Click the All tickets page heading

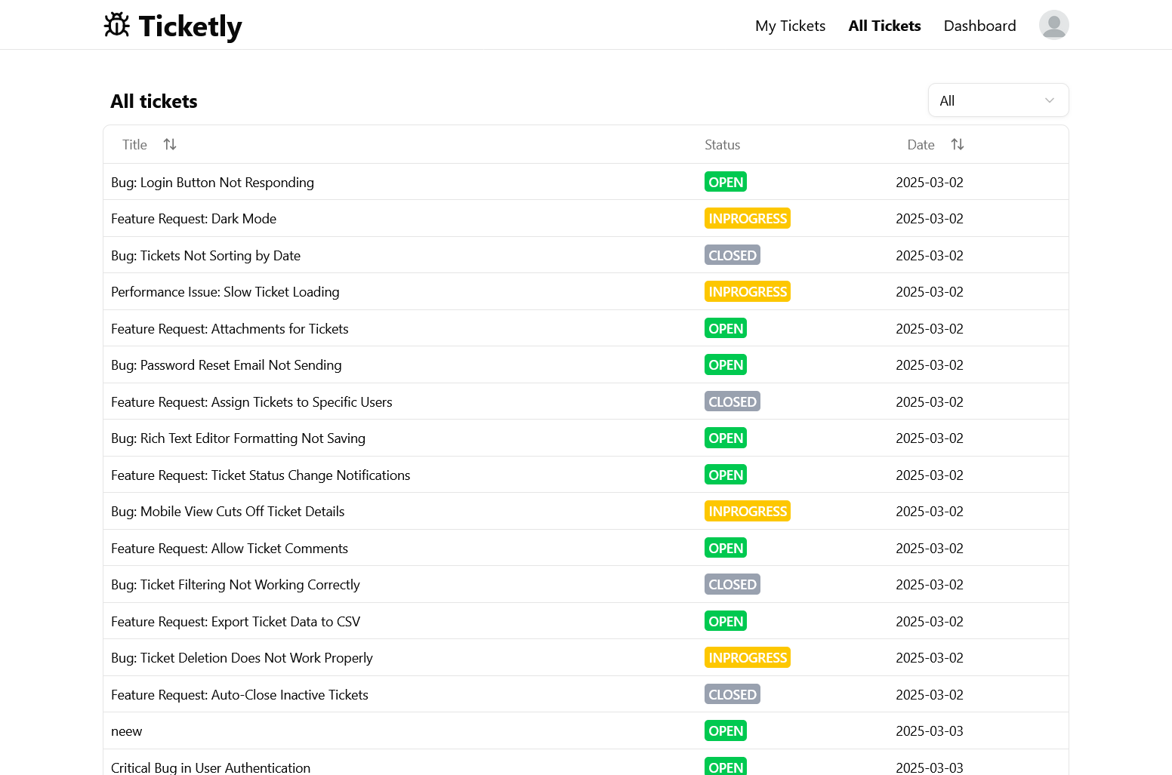tap(154, 101)
